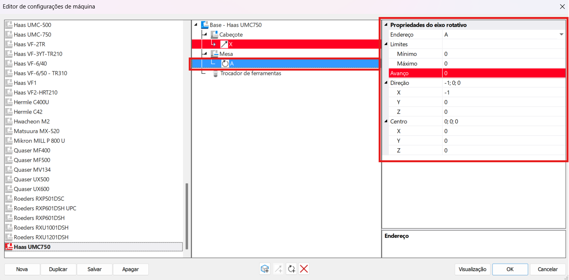
Task: Click the Nova button
Action: [22, 269]
